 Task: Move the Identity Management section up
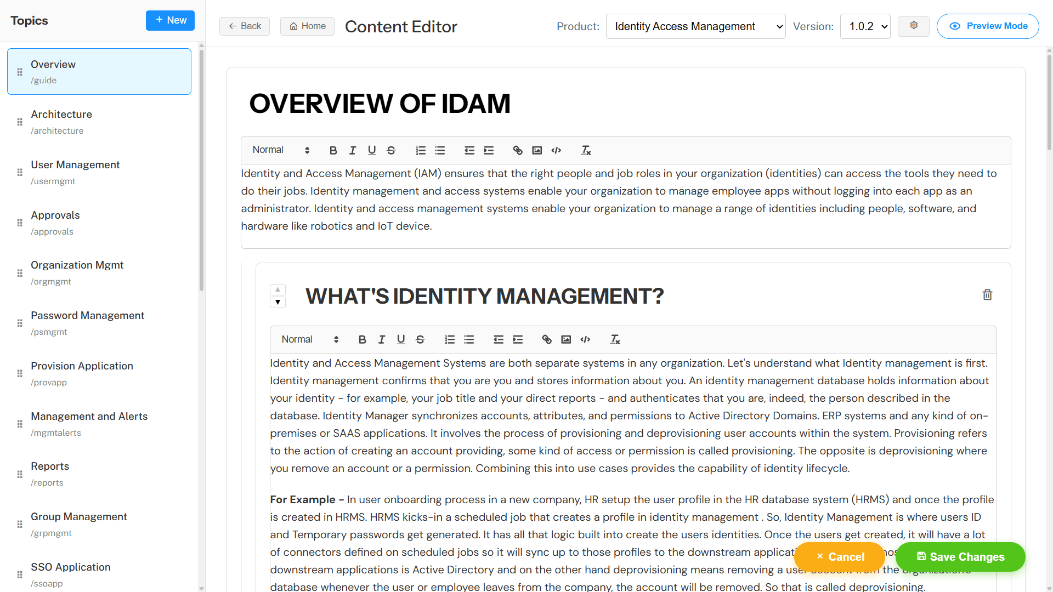coord(278,289)
